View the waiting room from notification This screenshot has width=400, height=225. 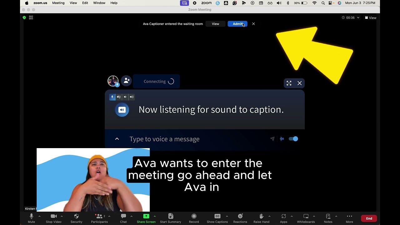point(215,24)
